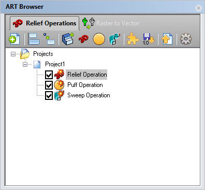
Task: Select the Projects tree label
Action: pos(43,54)
